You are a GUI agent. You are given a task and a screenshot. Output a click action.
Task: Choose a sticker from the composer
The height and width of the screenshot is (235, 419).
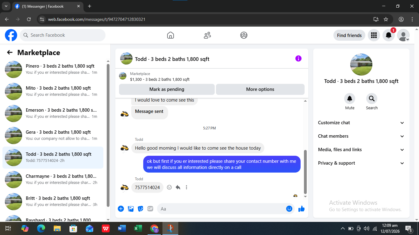[140, 209]
